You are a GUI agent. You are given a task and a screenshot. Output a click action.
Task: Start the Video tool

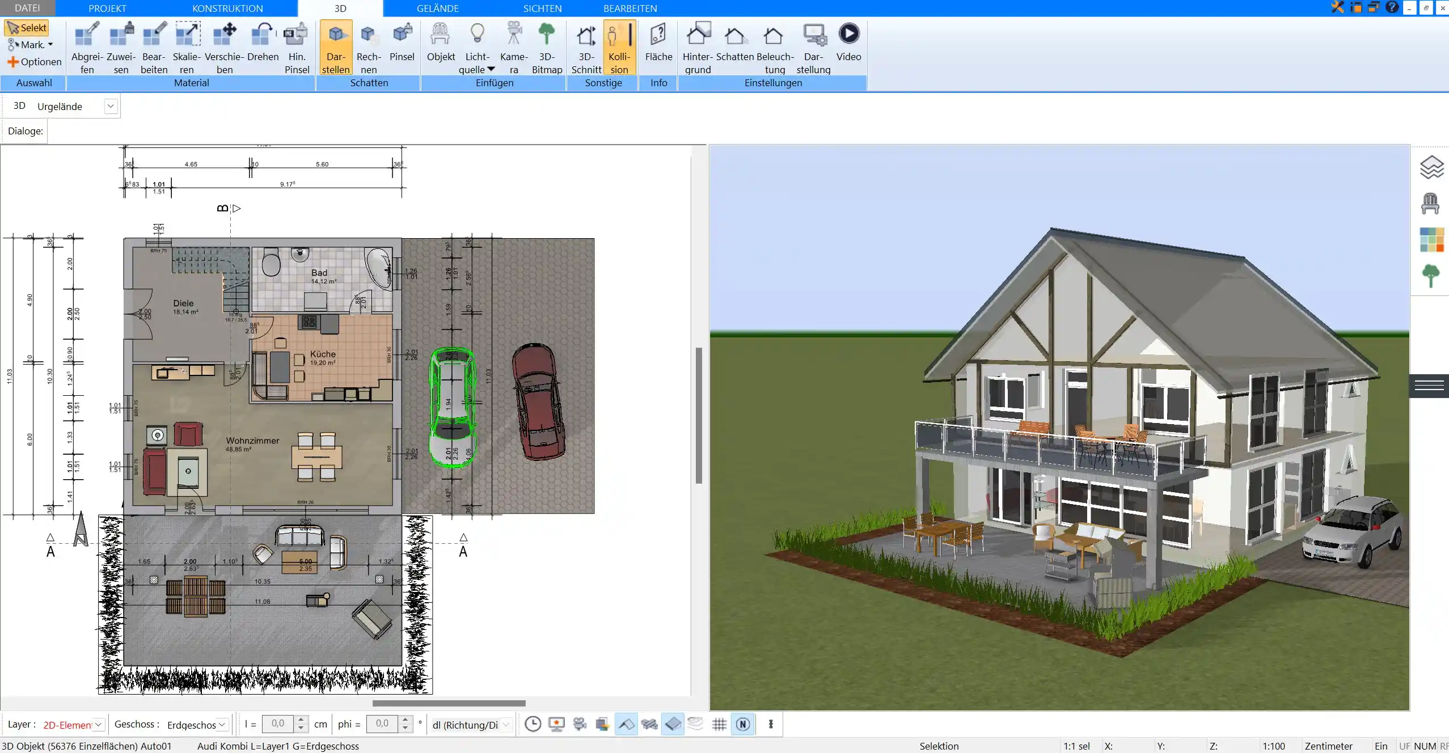(x=848, y=42)
